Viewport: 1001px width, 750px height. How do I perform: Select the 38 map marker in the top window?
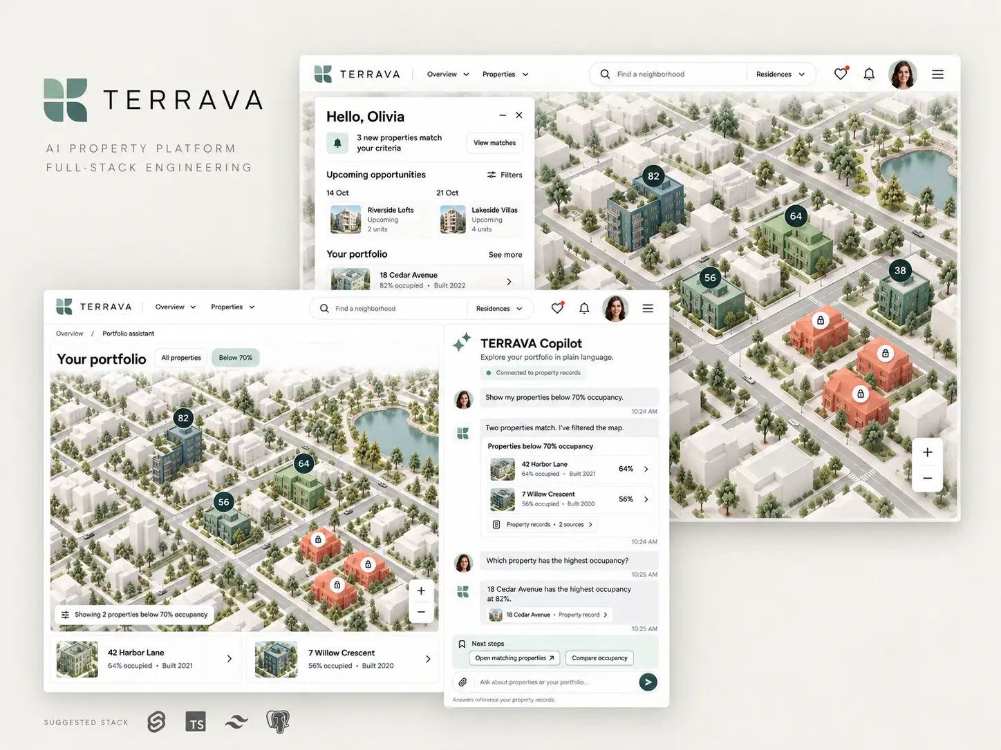pyautogui.click(x=900, y=271)
